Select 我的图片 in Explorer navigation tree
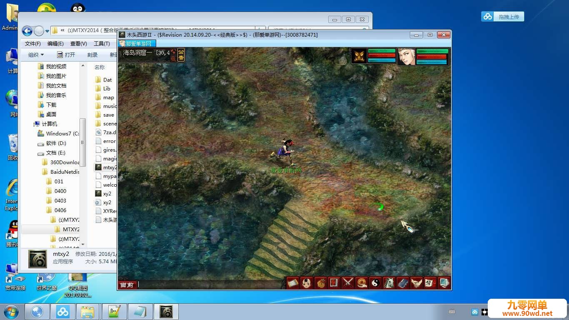The height and width of the screenshot is (320, 569). point(52,76)
